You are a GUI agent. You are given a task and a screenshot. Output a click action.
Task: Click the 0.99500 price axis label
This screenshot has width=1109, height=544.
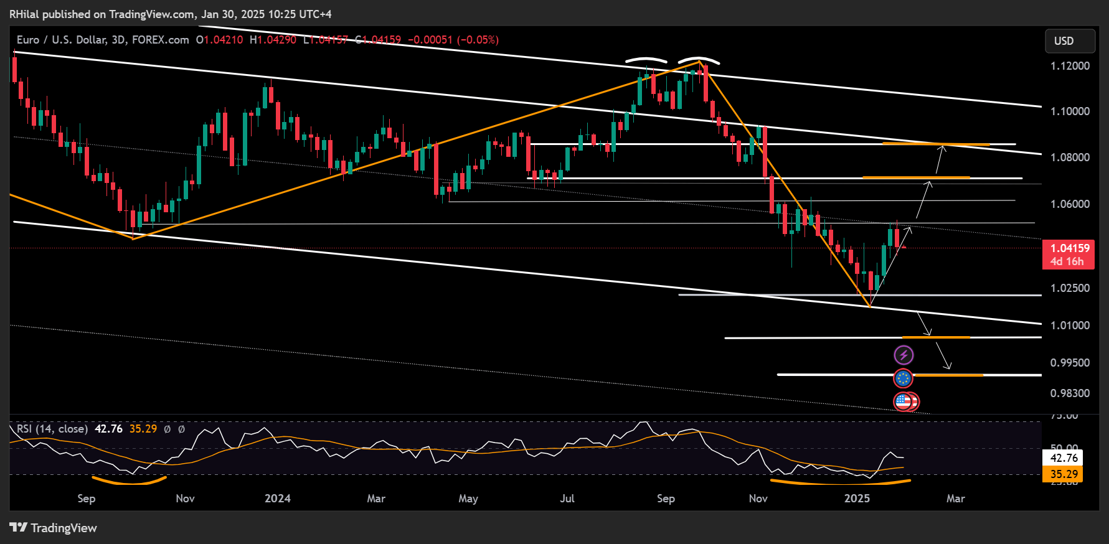[x=1070, y=363]
